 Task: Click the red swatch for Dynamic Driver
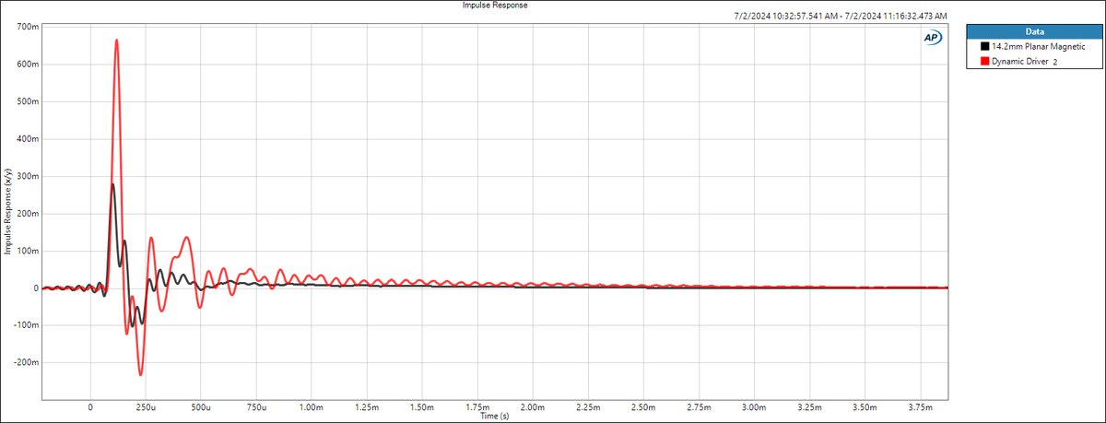(x=985, y=60)
